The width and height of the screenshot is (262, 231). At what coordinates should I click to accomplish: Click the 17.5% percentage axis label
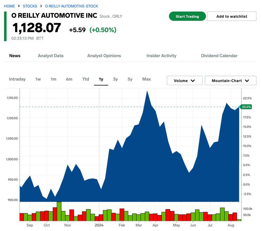(247, 117)
